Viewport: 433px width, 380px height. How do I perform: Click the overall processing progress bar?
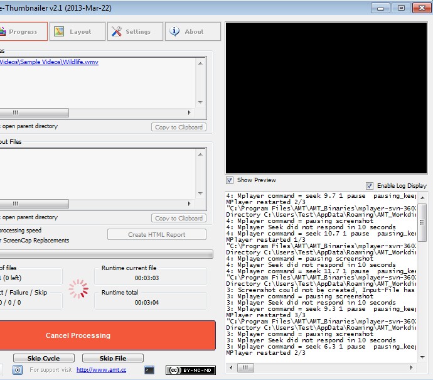[x=107, y=254]
